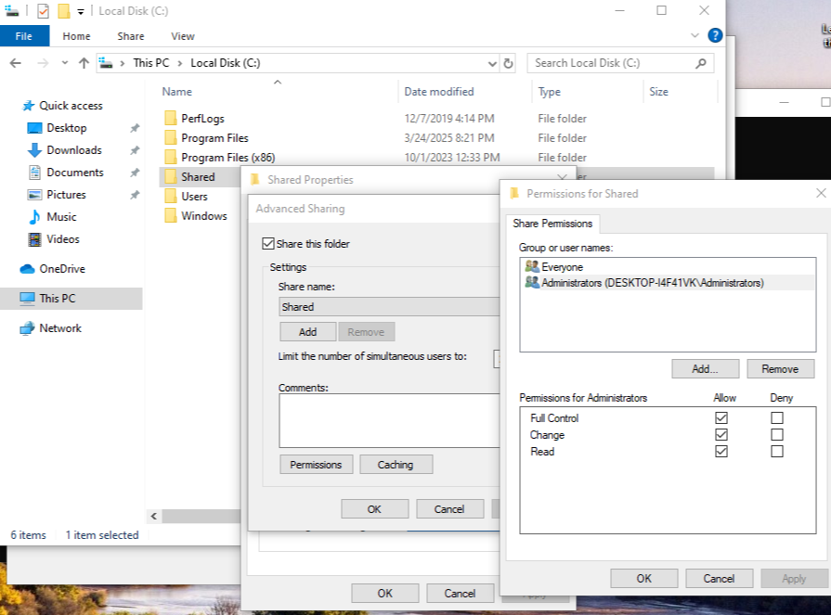The width and height of the screenshot is (831, 615).
Task: Click the Comments text box
Action: 389,420
